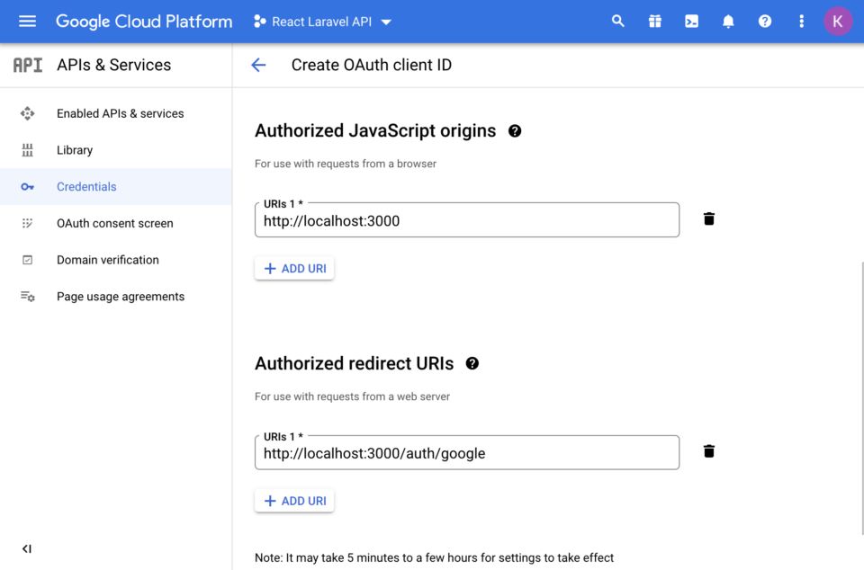This screenshot has width=864, height=570.
Task: Click the K account avatar
Action: (838, 21)
